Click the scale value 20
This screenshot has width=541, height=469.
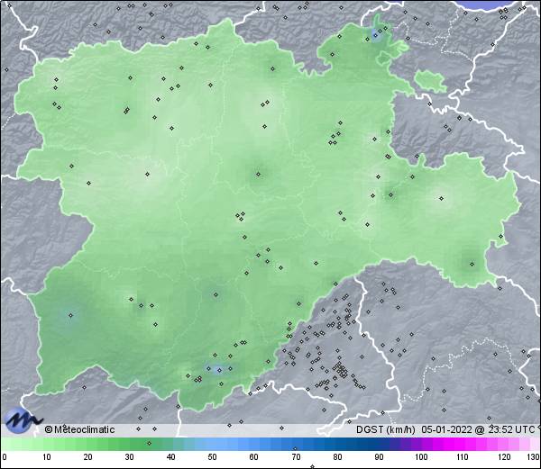click(88, 457)
